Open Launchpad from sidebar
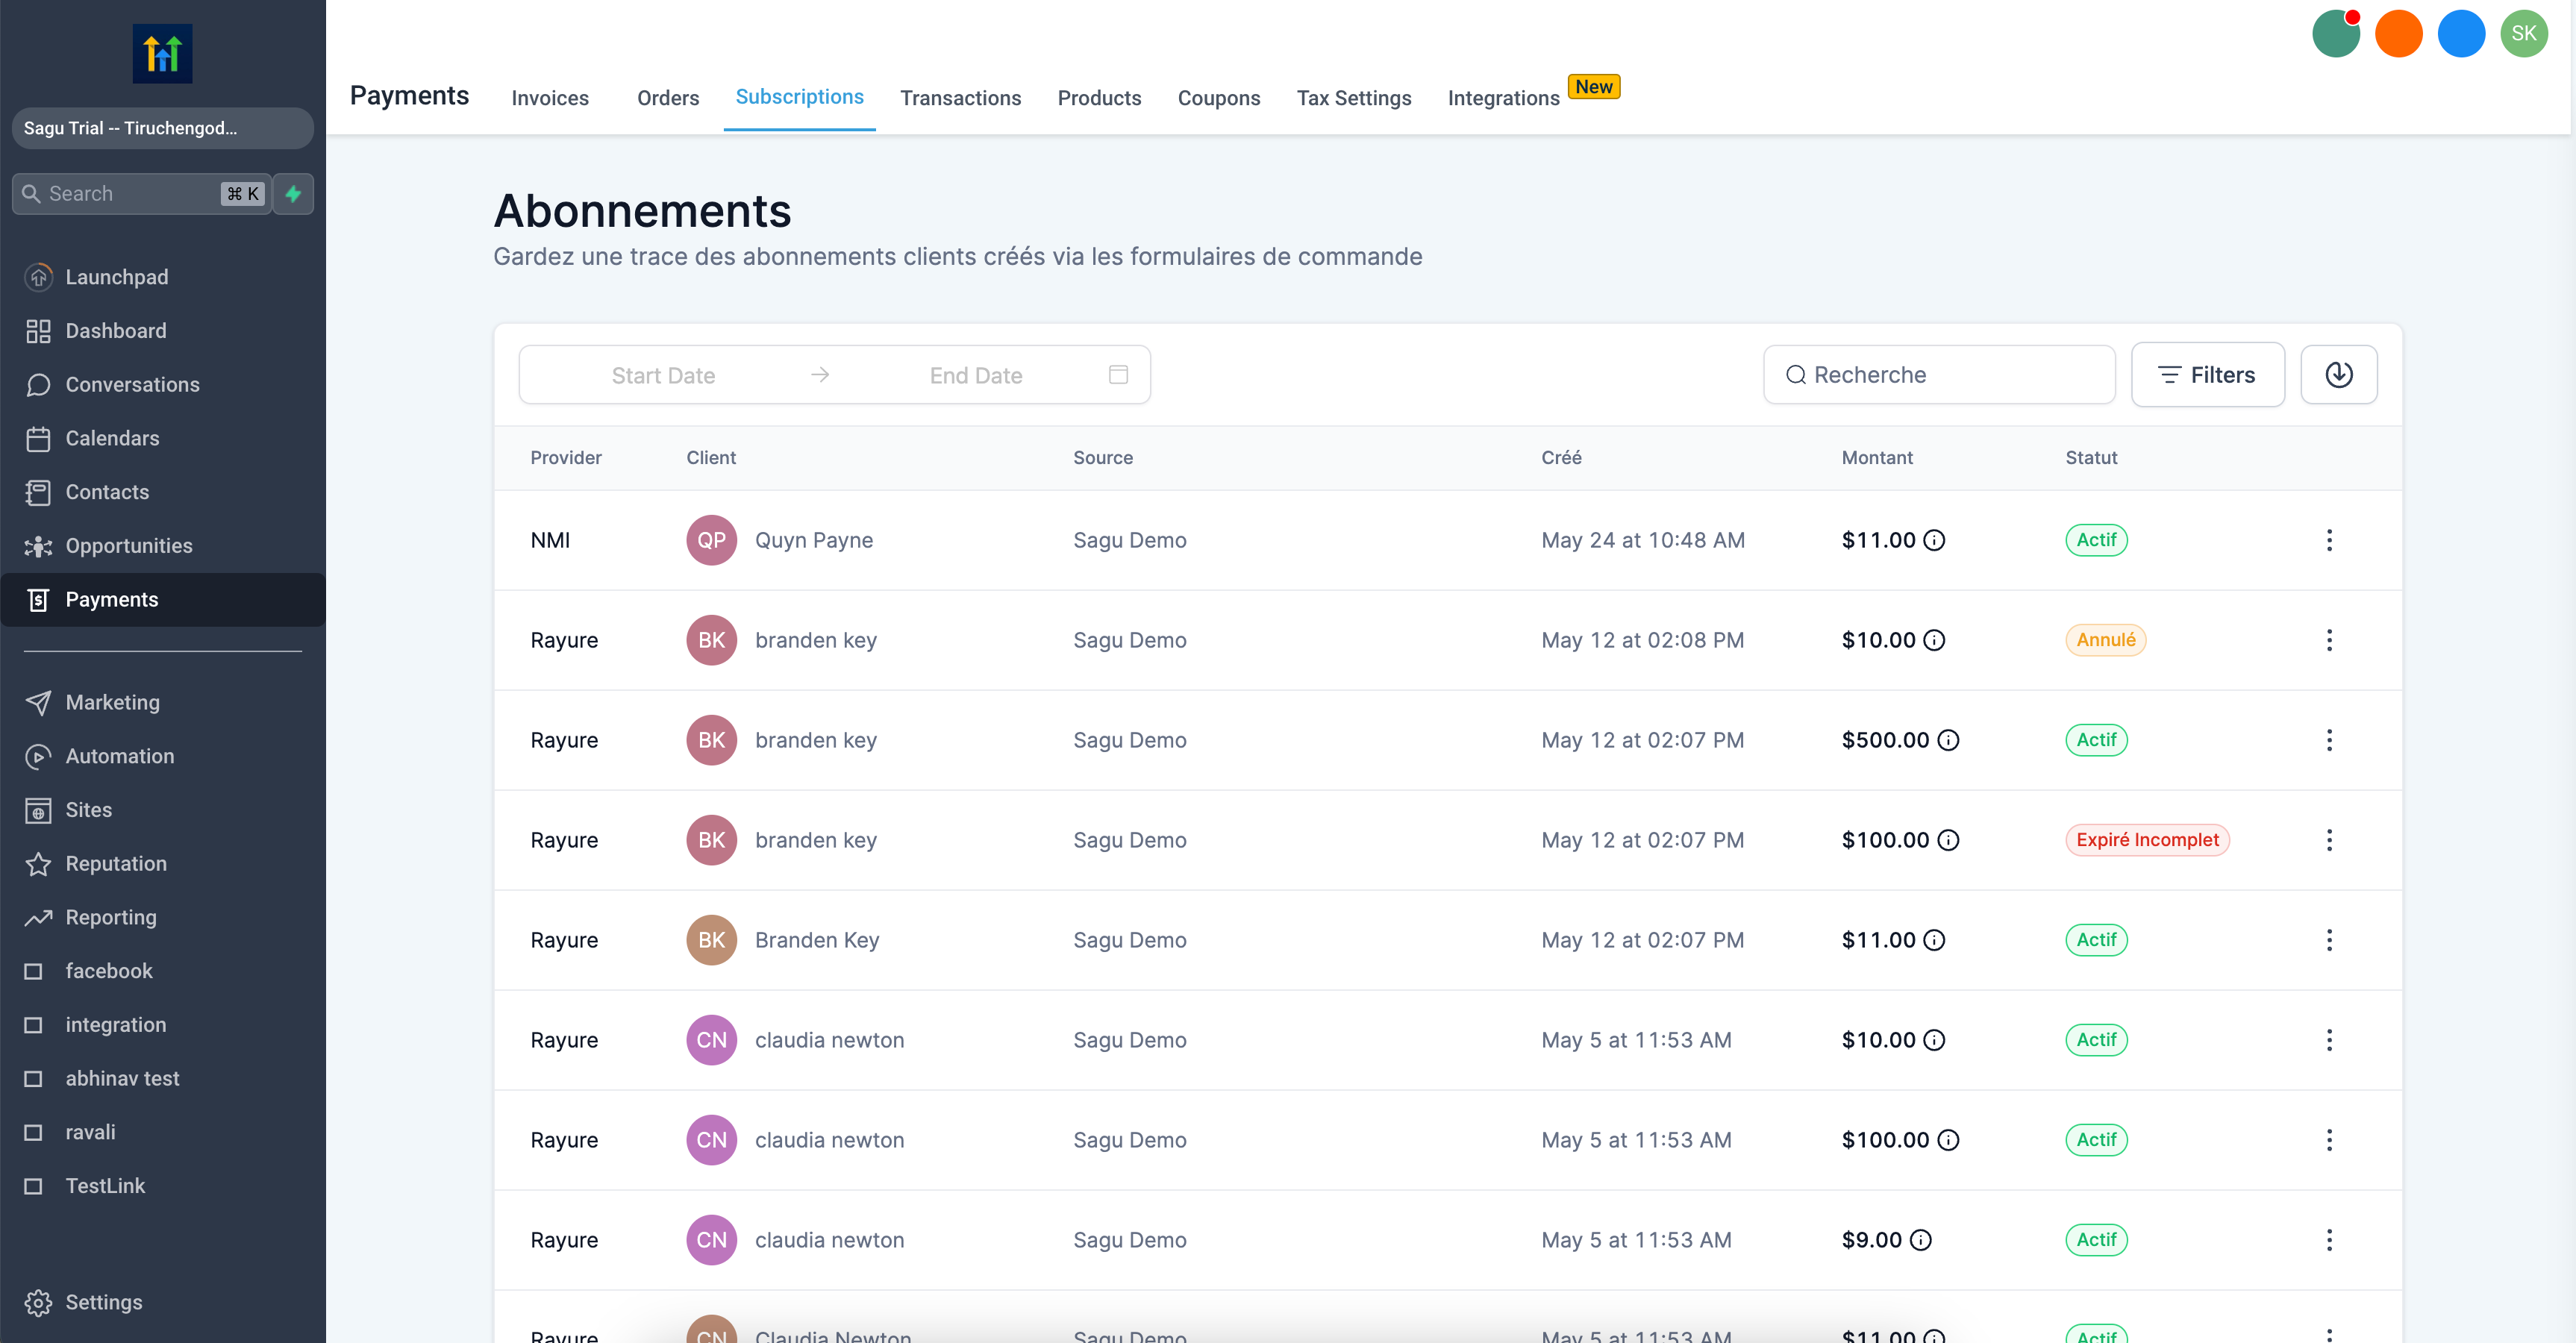Image resolution: width=2576 pixels, height=1343 pixels. tap(116, 277)
